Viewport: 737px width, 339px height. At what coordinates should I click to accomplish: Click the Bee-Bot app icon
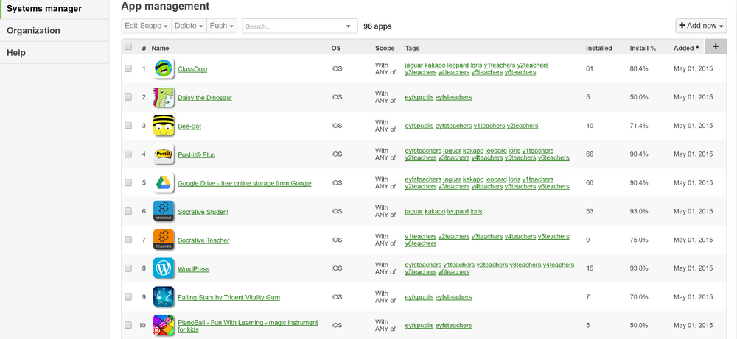pyautogui.click(x=164, y=126)
